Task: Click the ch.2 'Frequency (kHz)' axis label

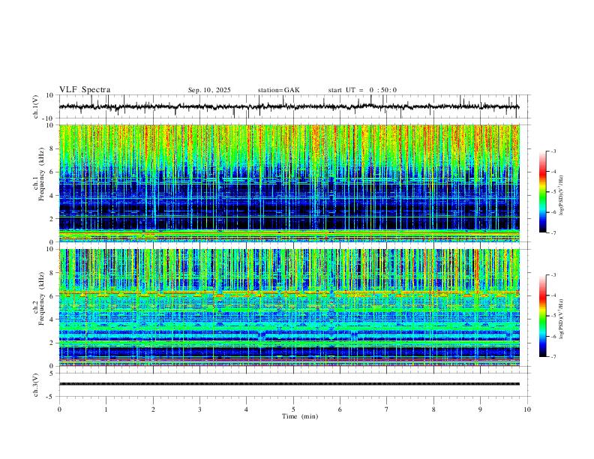Action: [41, 298]
